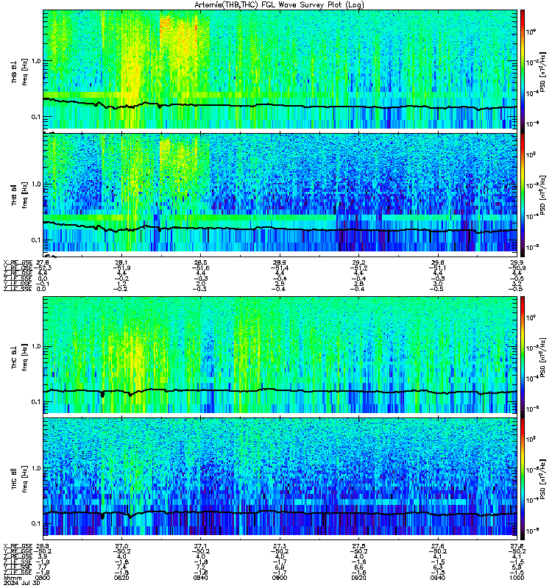Viewport: 552px width, 588px height.
Task: Click the THC X position value 27.1
Action: click(x=201, y=546)
